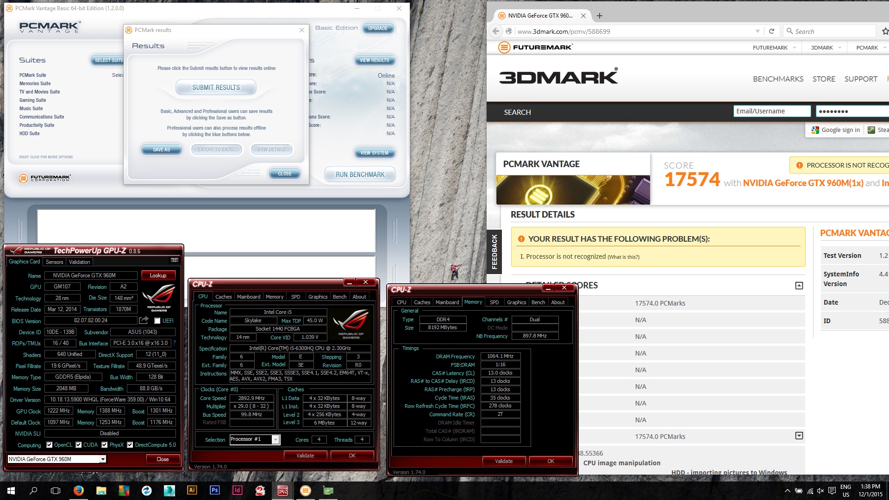Launch Firefox from the taskbar
The image size is (889, 500).
pyautogui.click(x=79, y=490)
